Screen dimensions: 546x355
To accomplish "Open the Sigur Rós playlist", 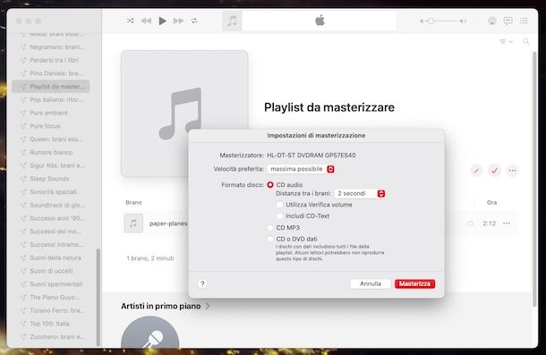I will (51, 165).
